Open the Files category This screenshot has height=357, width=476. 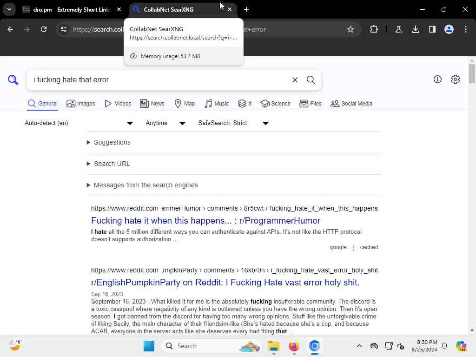pyautogui.click(x=310, y=104)
